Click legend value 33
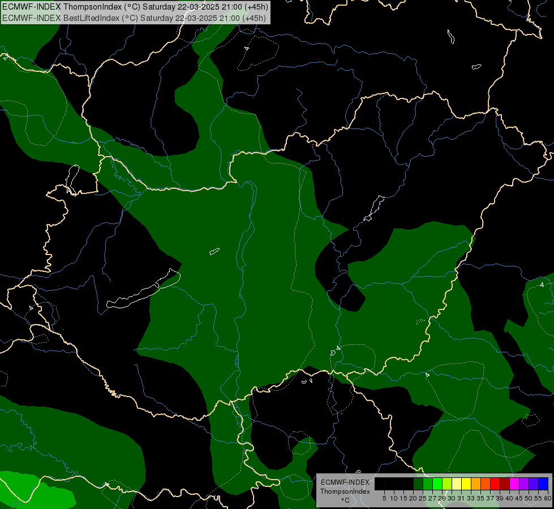Image resolution: width=554 pixels, height=509 pixels. (471, 498)
